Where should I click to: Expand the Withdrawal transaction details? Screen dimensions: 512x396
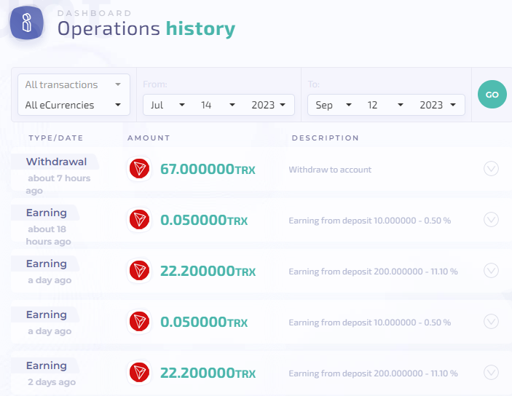coord(491,169)
